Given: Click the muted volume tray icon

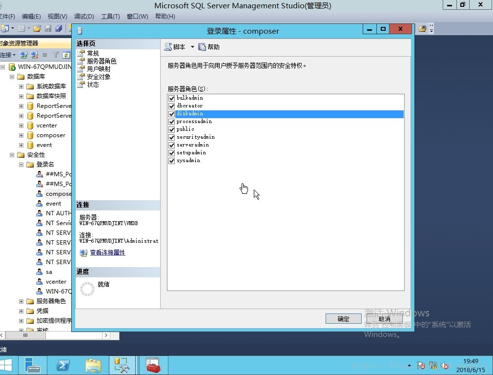Looking at the screenshot, I should click(445, 365).
